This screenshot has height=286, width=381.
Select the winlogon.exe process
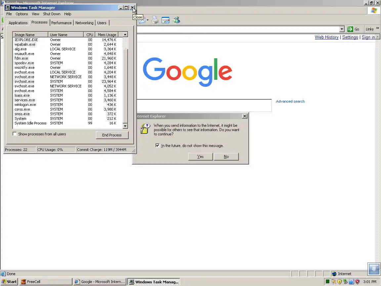[68, 105]
